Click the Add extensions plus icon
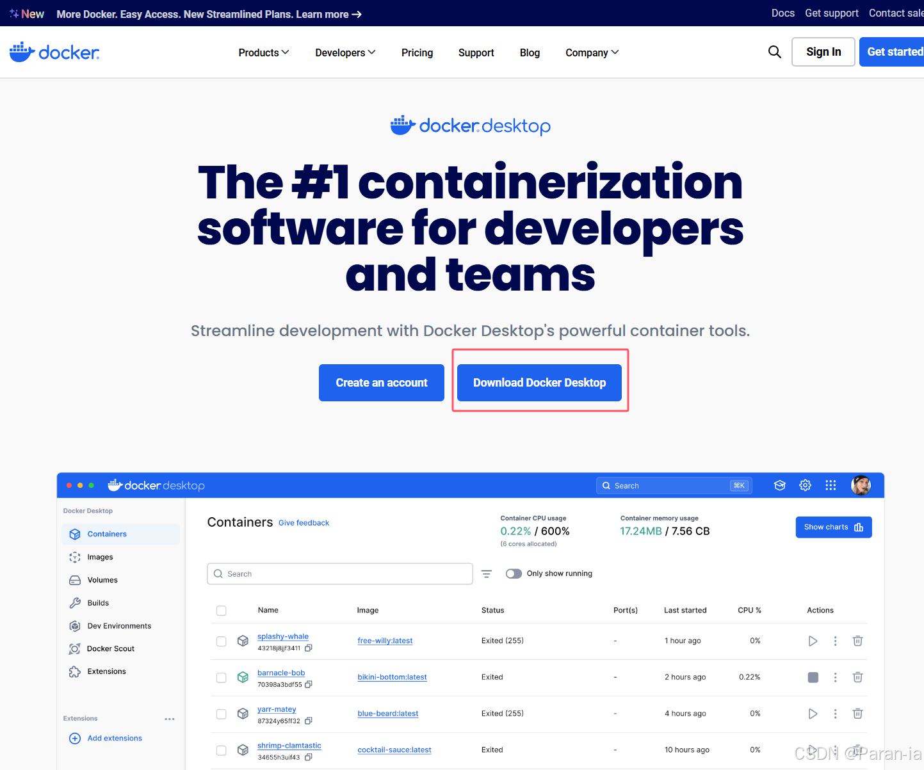 click(x=75, y=738)
